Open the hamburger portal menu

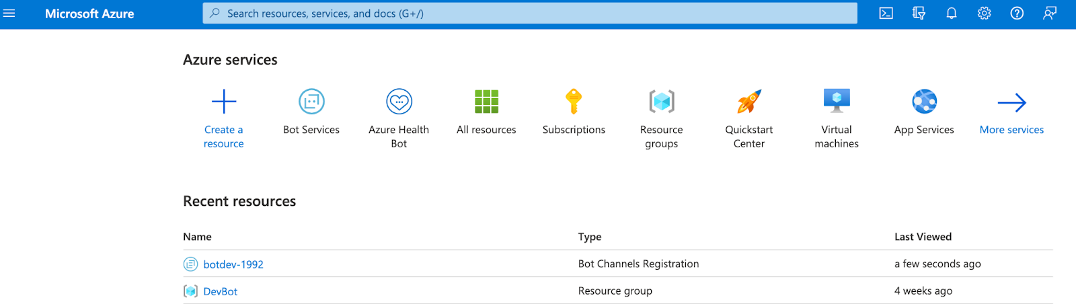click(9, 13)
